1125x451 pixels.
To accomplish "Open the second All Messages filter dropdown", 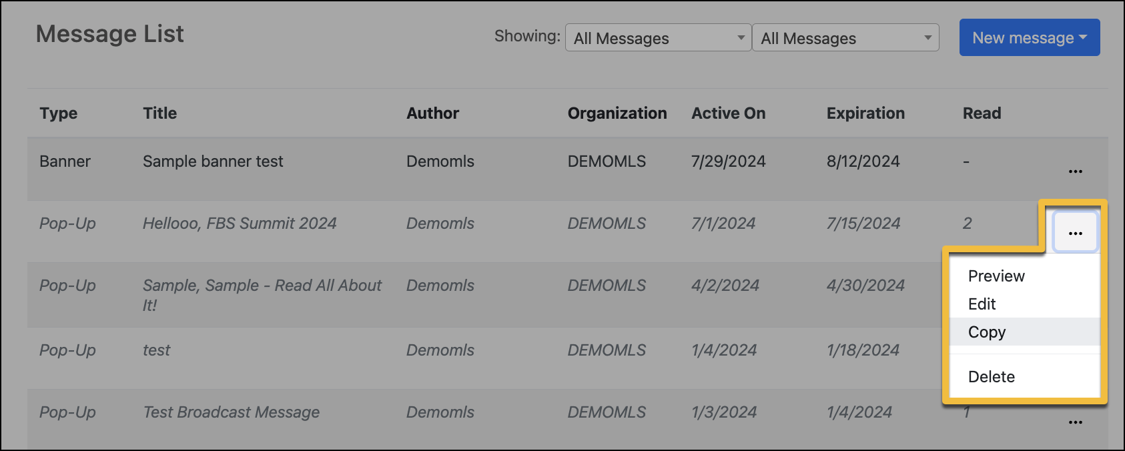I will pyautogui.click(x=845, y=38).
